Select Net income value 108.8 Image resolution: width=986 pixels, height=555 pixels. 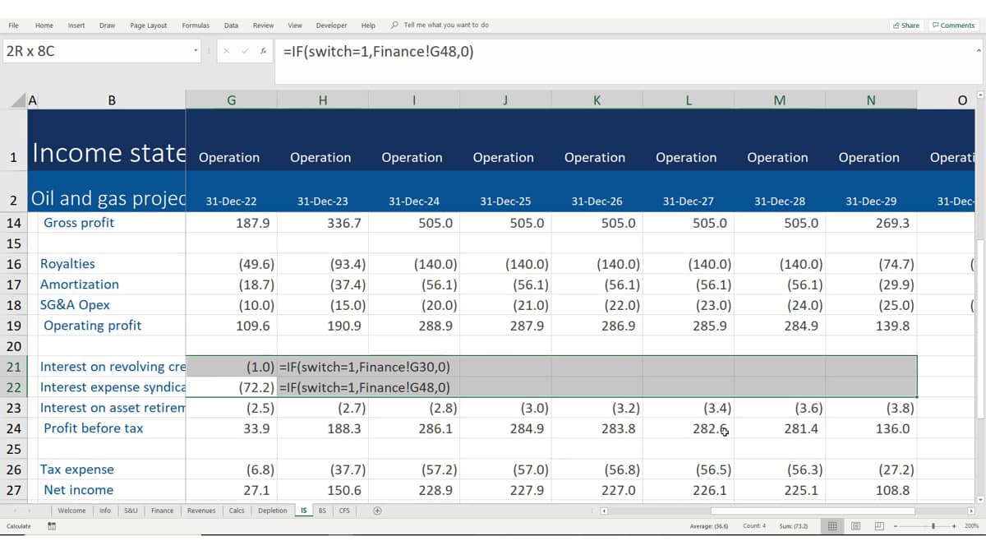(871, 490)
